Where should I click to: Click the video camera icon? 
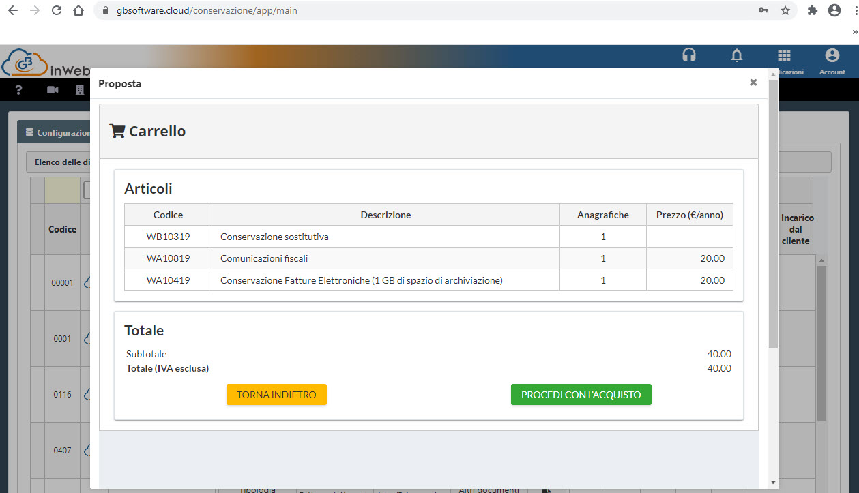[x=53, y=90]
